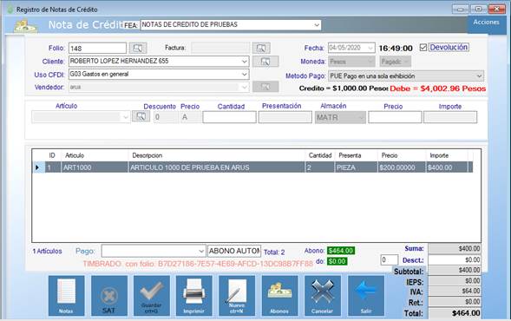Search folio with the lookup icon
This screenshot has width=511, height=321.
tap(138, 49)
